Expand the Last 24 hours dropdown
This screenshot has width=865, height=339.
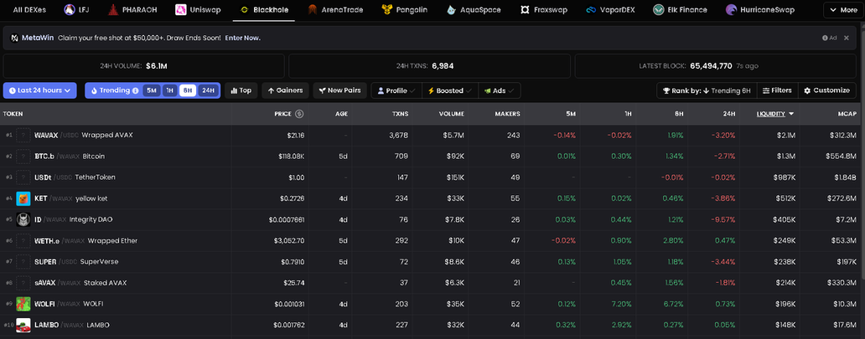(x=40, y=90)
